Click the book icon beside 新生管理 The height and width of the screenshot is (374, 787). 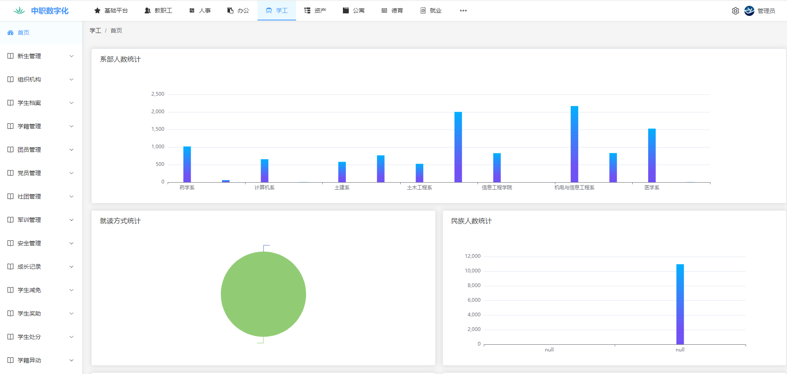point(10,56)
